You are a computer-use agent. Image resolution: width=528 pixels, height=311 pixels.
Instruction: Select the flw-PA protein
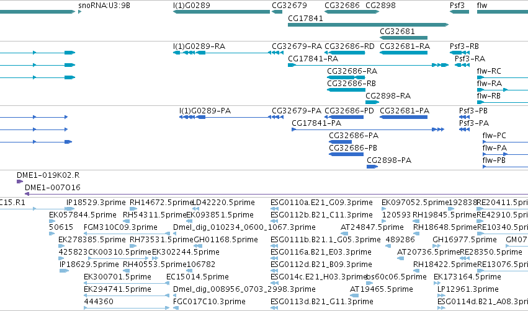505,154
